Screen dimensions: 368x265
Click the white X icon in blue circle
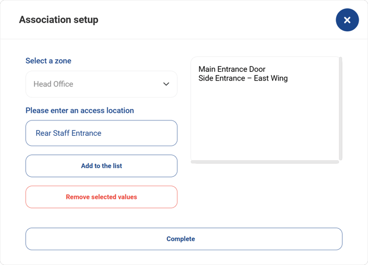347,20
